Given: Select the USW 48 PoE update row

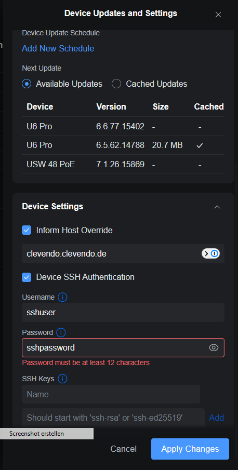Looking at the screenshot, I should 123,164.
